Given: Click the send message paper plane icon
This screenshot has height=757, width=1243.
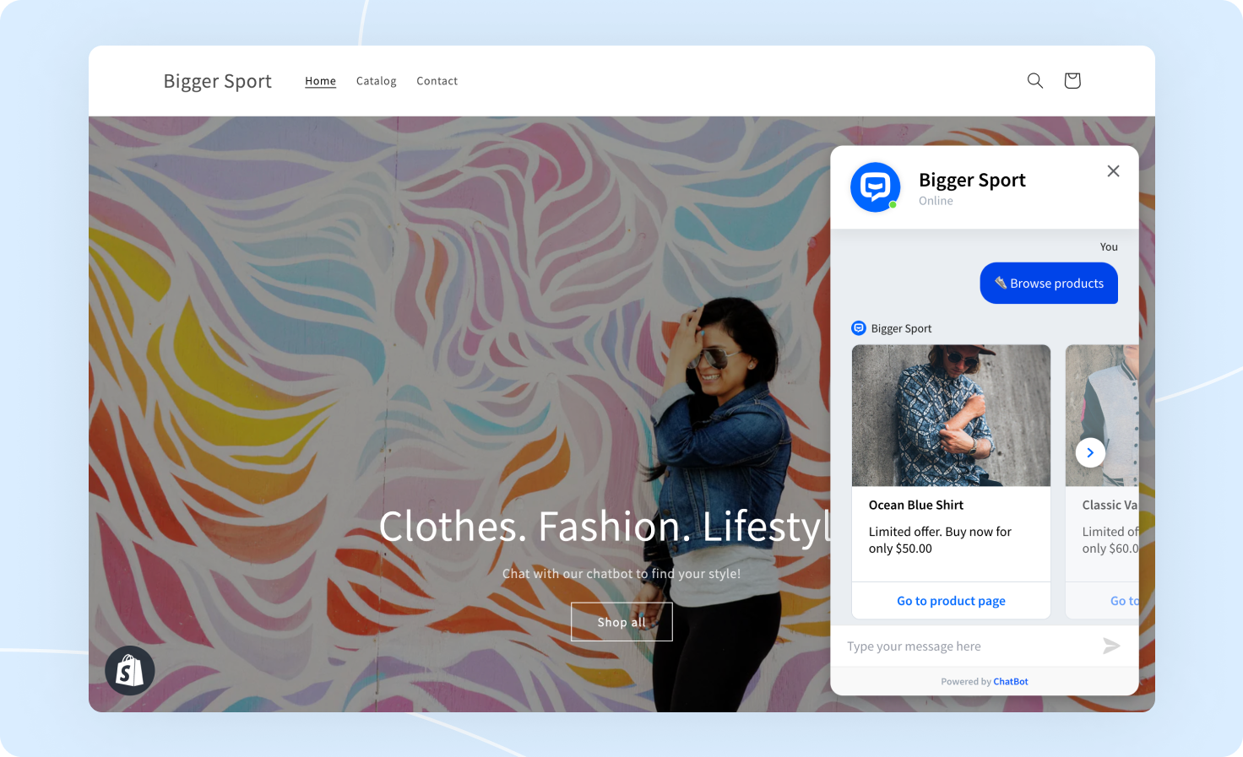Looking at the screenshot, I should tap(1111, 646).
